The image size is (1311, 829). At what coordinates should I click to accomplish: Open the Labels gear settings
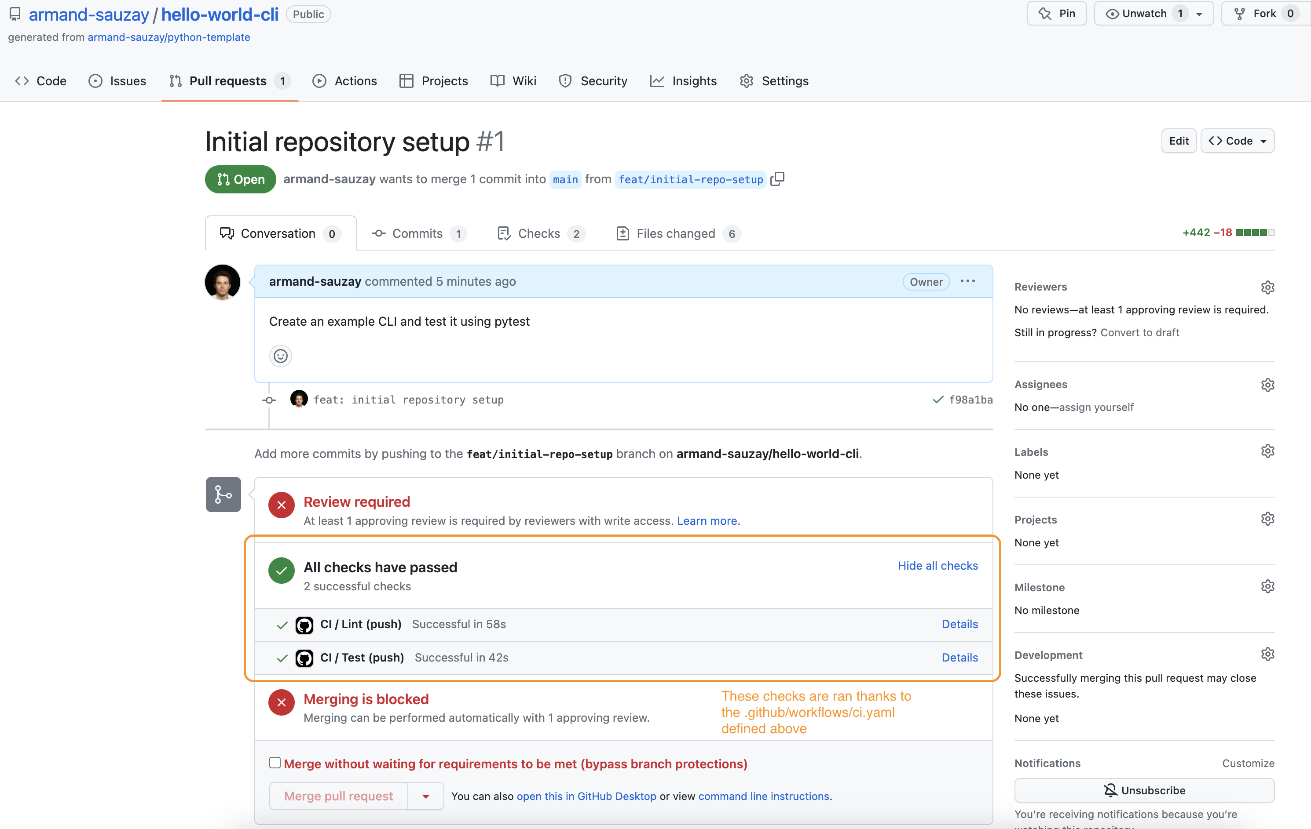[x=1267, y=451]
